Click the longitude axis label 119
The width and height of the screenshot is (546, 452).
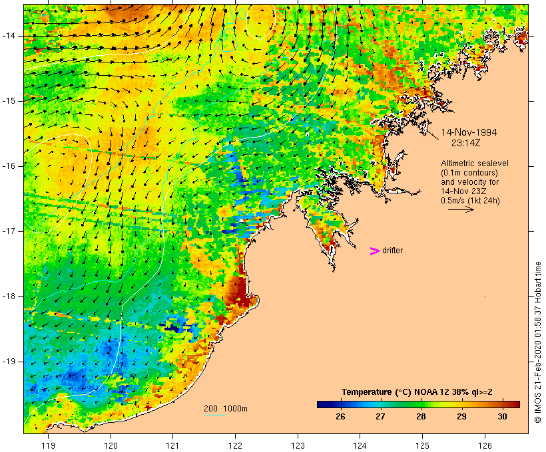(x=48, y=445)
